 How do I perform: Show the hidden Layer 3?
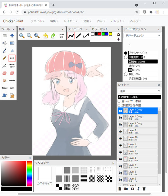click(121, 173)
